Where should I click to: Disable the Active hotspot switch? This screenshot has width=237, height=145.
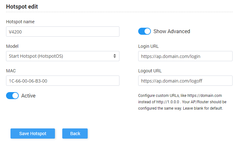pos(12,96)
